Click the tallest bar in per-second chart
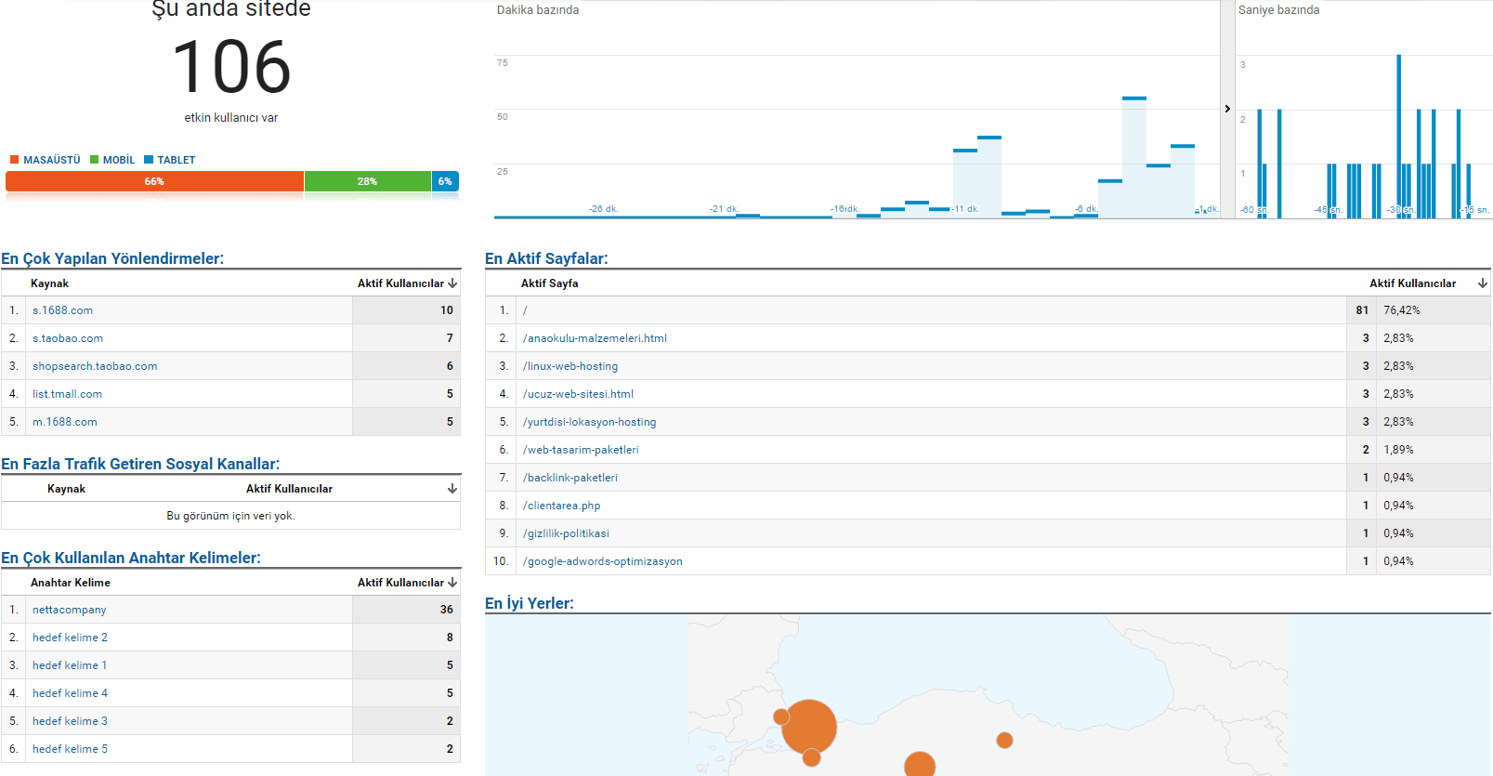 pyautogui.click(x=1398, y=137)
